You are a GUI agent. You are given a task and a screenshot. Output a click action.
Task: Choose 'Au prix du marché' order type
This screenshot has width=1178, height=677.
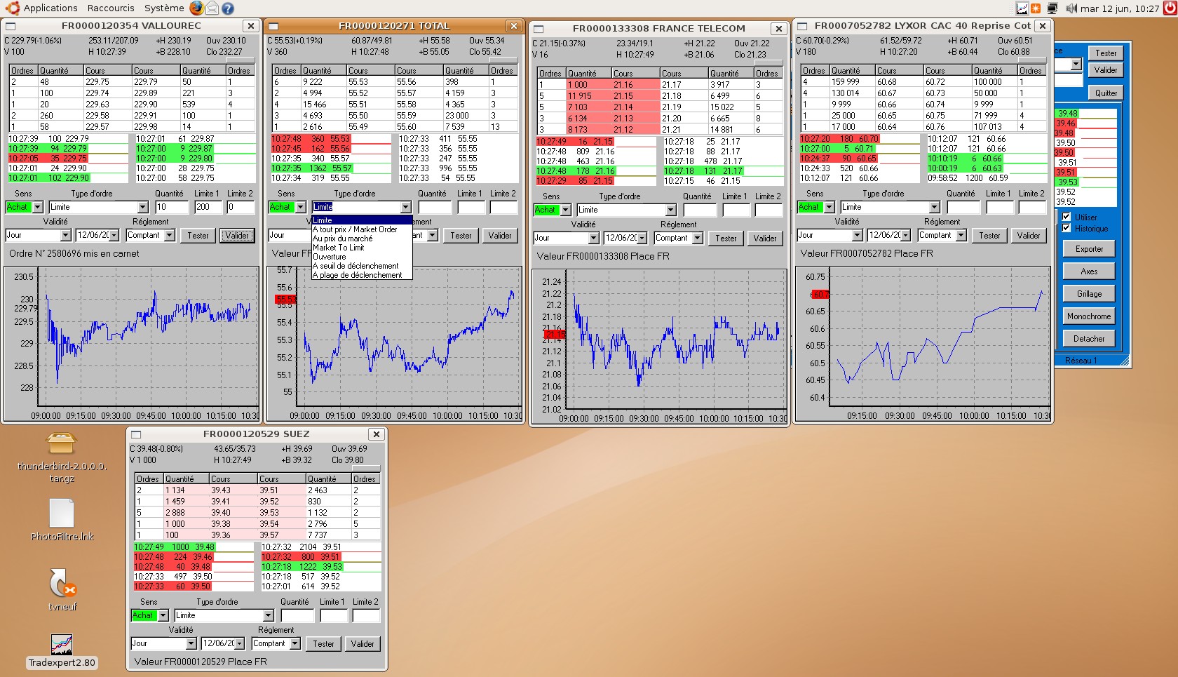(362, 239)
